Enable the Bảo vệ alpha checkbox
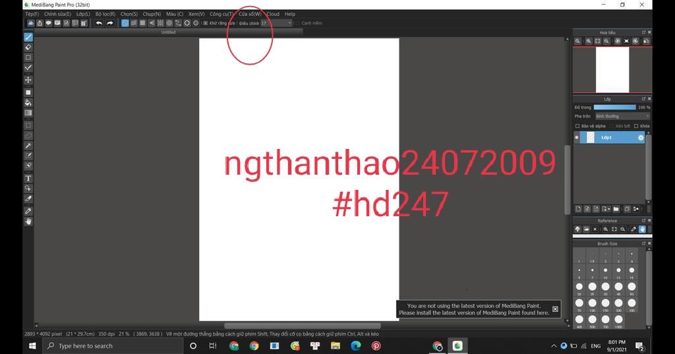Screen dimensions: 675x354 point(577,126)
